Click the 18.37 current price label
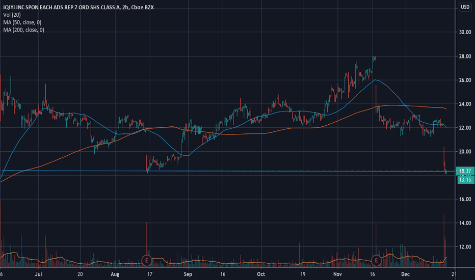Image resolution: width=475 pixels, height=280 pixels. 465,171
